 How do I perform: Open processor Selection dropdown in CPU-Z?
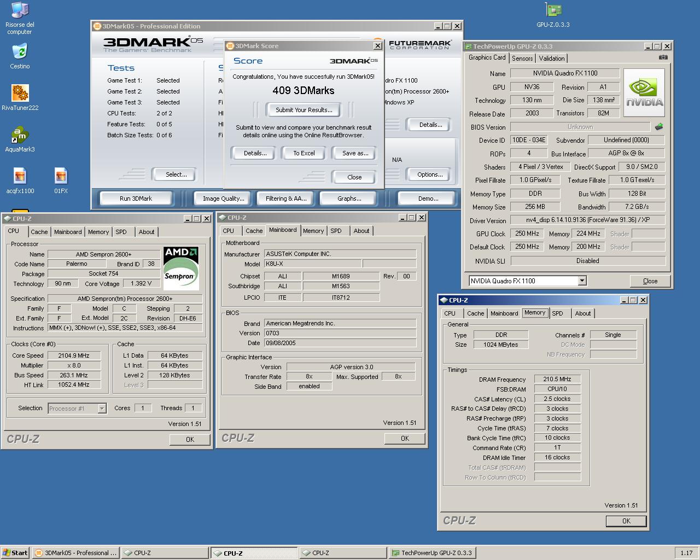[102, 408]
